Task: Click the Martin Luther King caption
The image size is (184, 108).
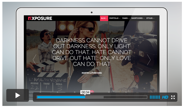Action: click(92, 73)
